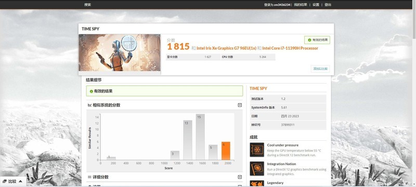Click the 结果细节 heading
Viewport: 416px width, 187px height.
(94, 79)
